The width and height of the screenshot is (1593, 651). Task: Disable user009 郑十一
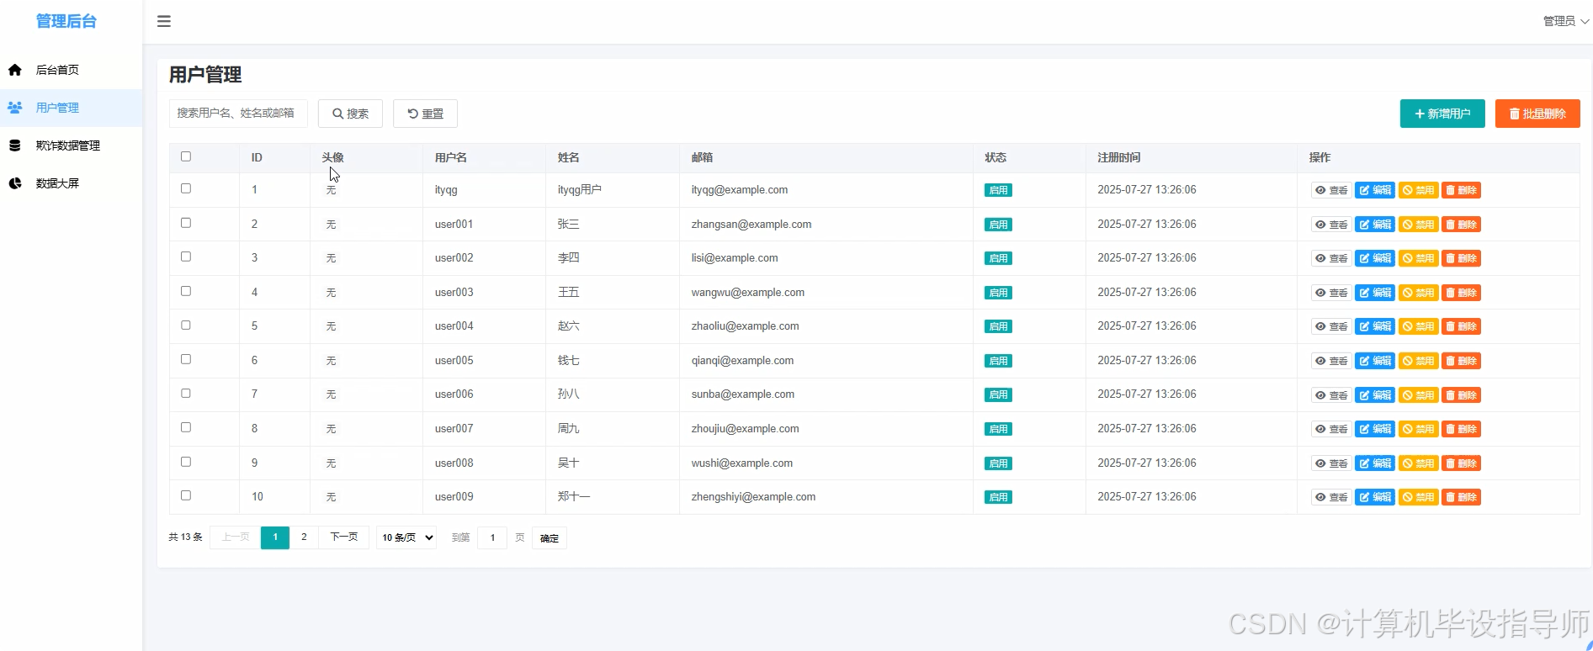coord(1418,497)
